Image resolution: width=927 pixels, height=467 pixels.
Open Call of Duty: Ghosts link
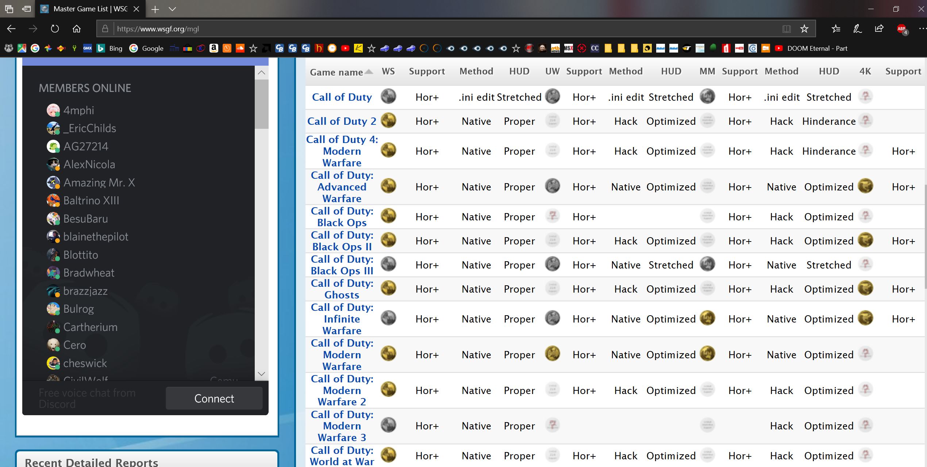pos(342,289)
